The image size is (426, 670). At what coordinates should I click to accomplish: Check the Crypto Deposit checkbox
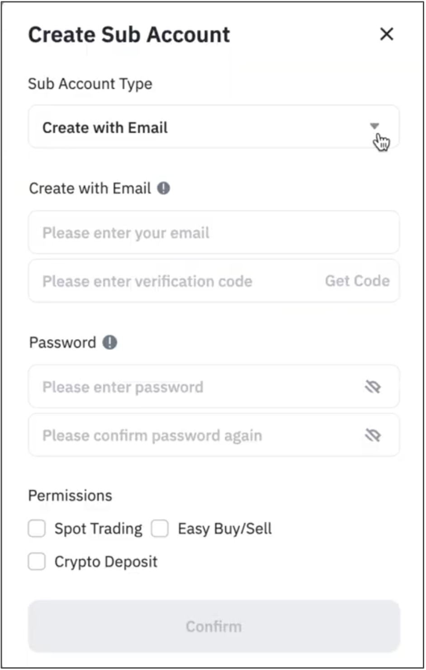click(37, 561)
